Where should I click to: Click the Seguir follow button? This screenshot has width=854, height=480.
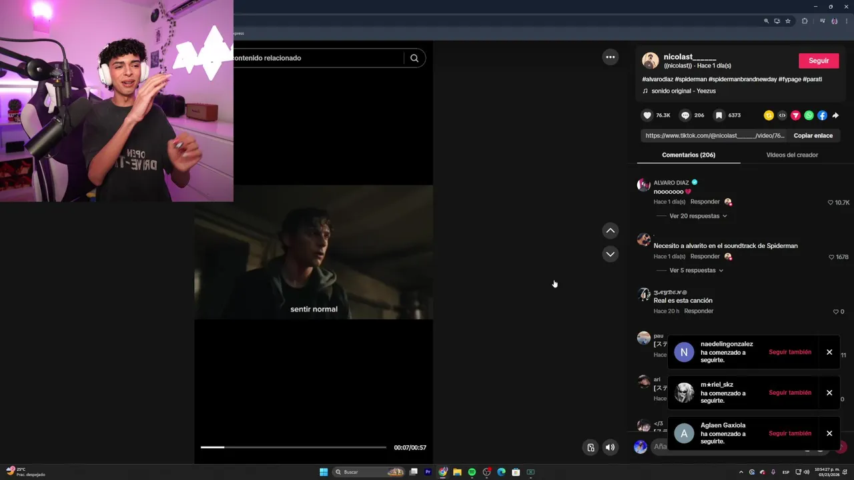[x=819, y=61]
